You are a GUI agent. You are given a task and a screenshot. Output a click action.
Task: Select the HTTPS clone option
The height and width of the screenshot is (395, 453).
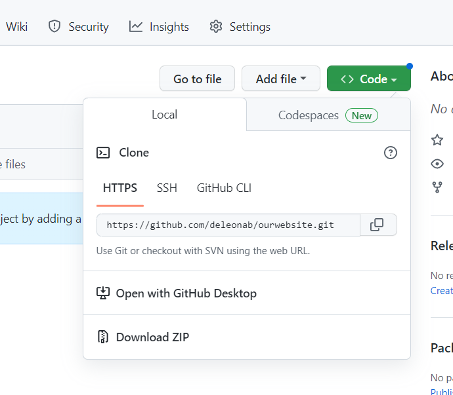click(x=120, y=188)
